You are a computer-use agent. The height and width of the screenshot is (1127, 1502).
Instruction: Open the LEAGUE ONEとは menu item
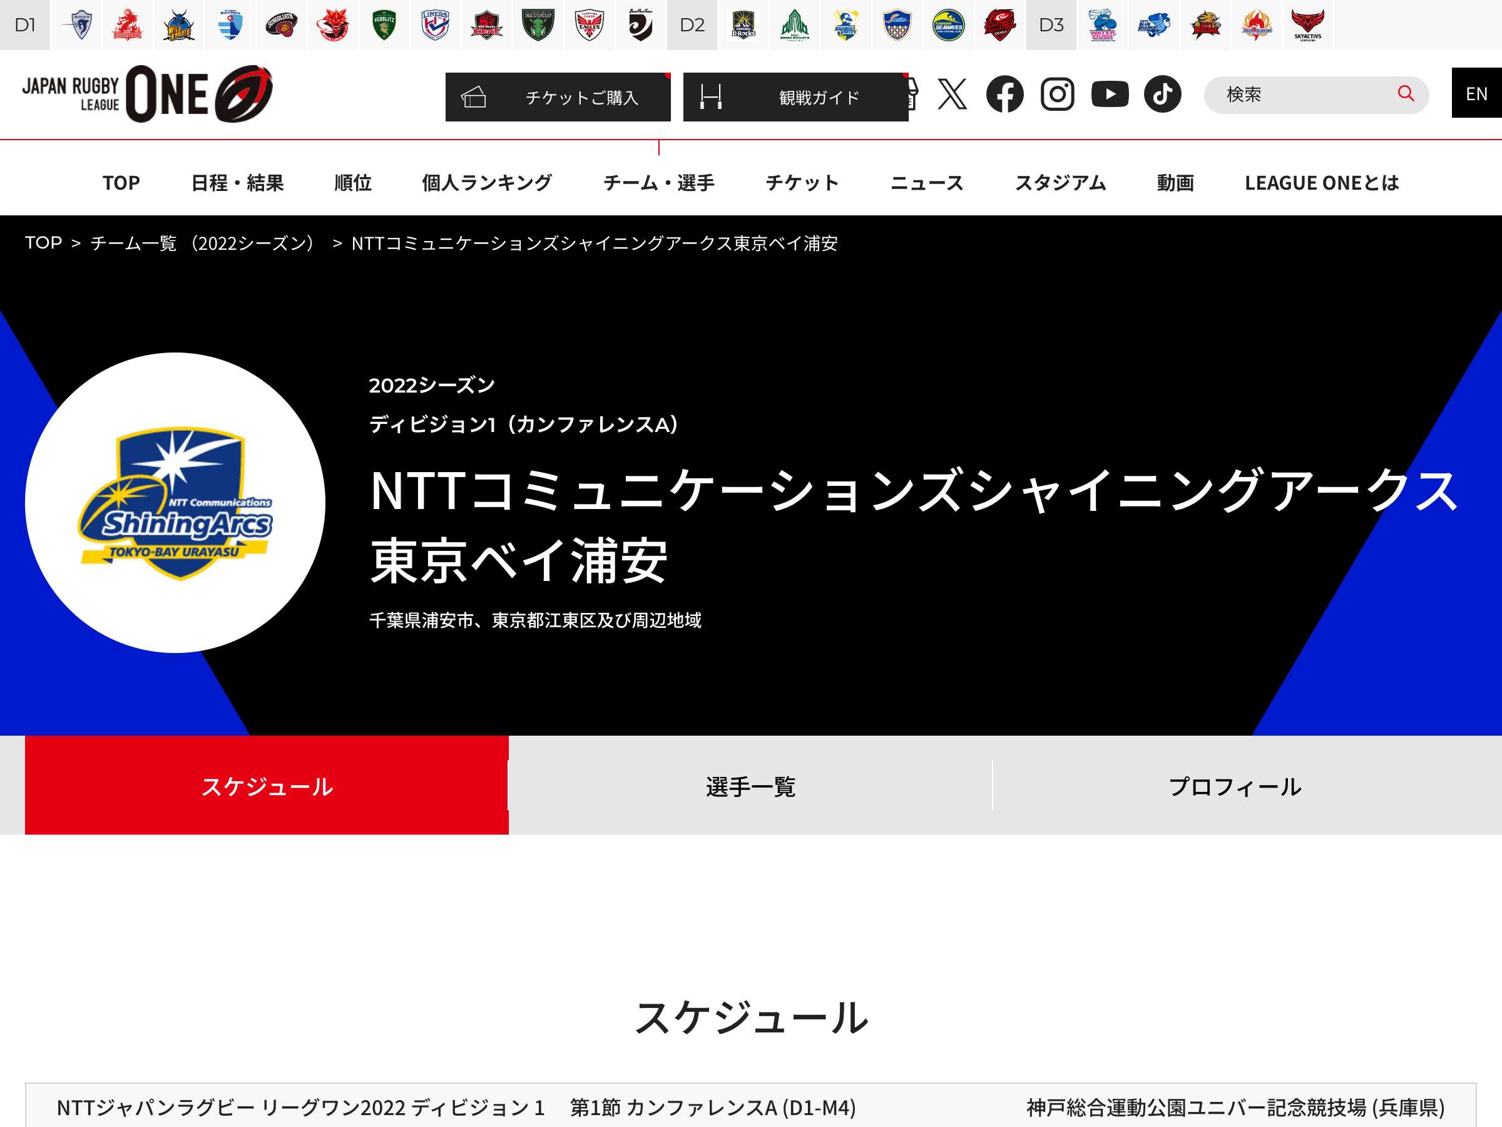[1322, 183]
